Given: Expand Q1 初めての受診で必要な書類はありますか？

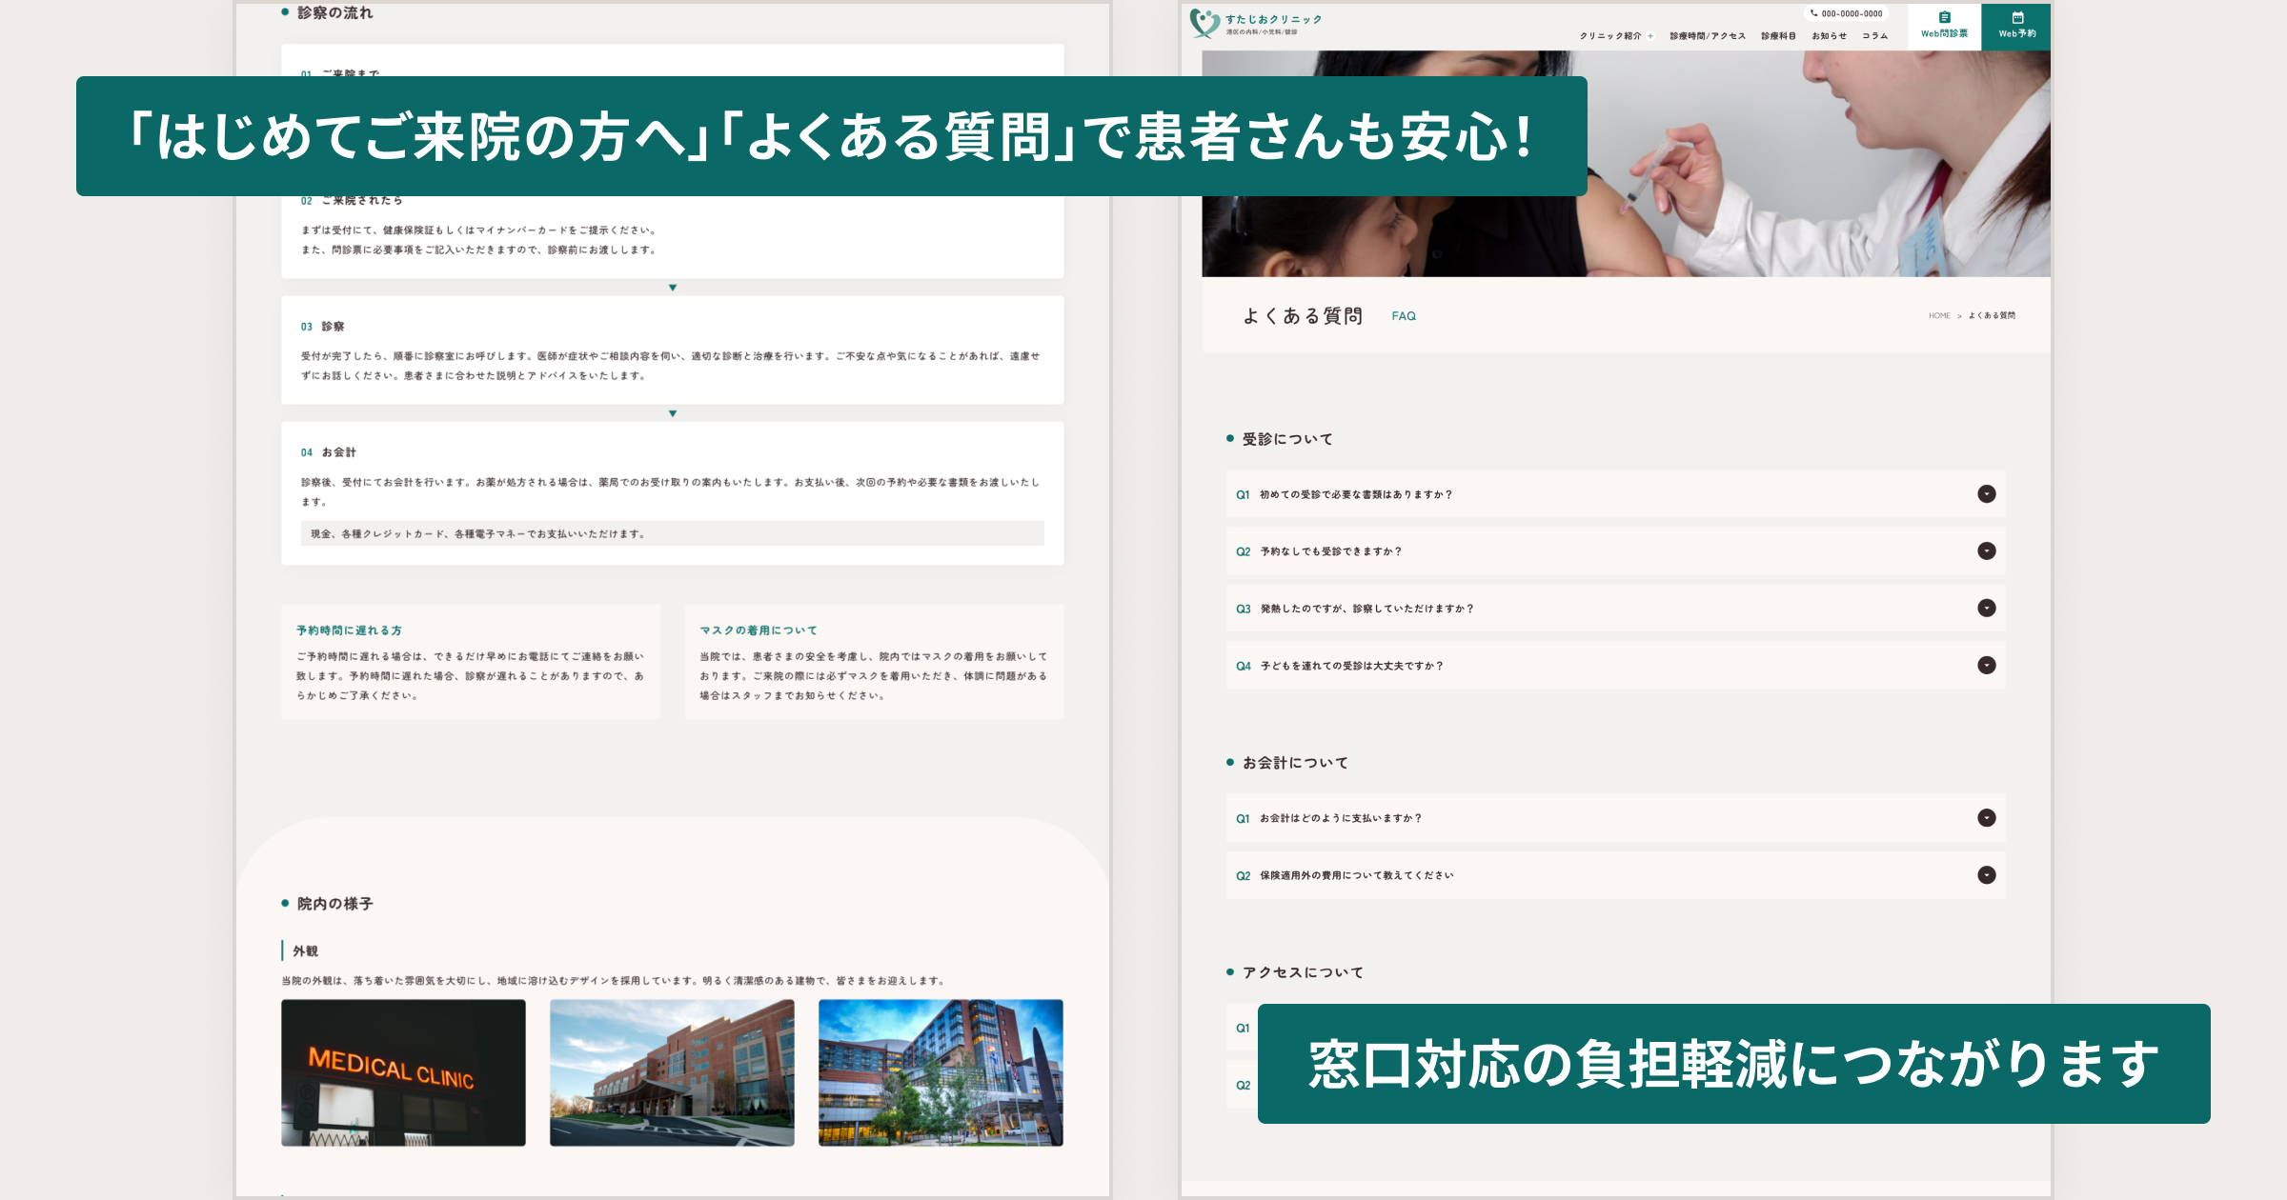Looking at the screenshot, I should (x=1615, y=494).
